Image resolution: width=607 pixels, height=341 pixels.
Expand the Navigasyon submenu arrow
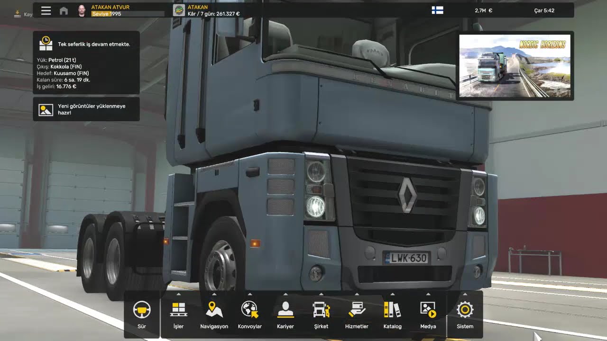click(x=214, y=294)
